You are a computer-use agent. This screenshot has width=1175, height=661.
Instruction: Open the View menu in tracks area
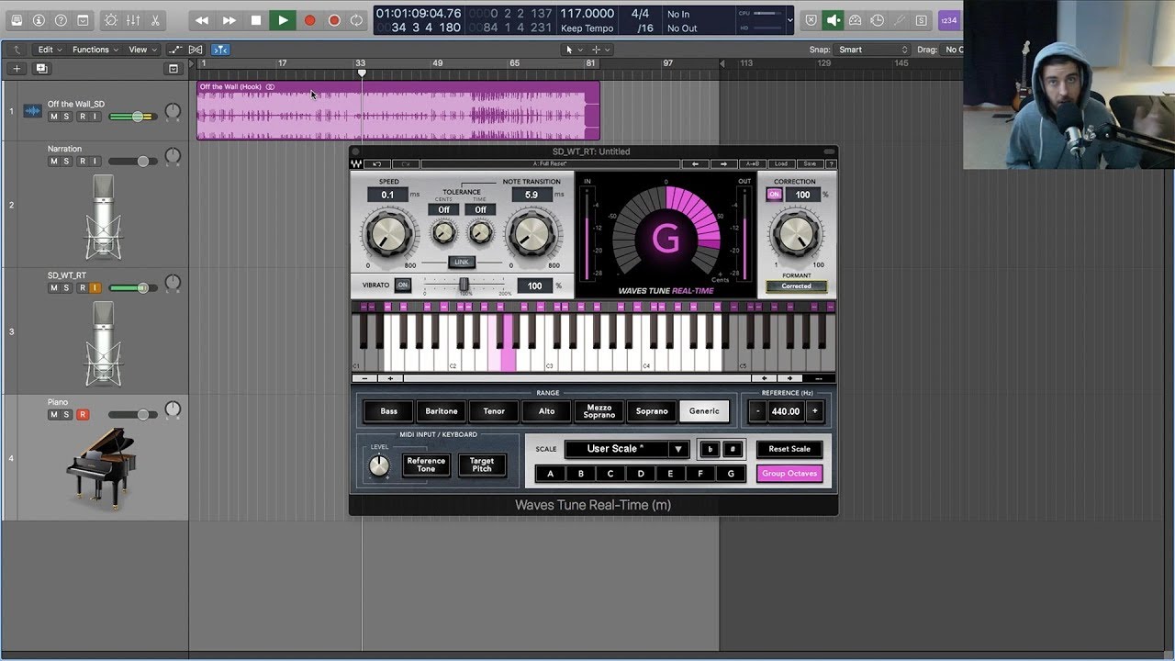tap(140, 50)
